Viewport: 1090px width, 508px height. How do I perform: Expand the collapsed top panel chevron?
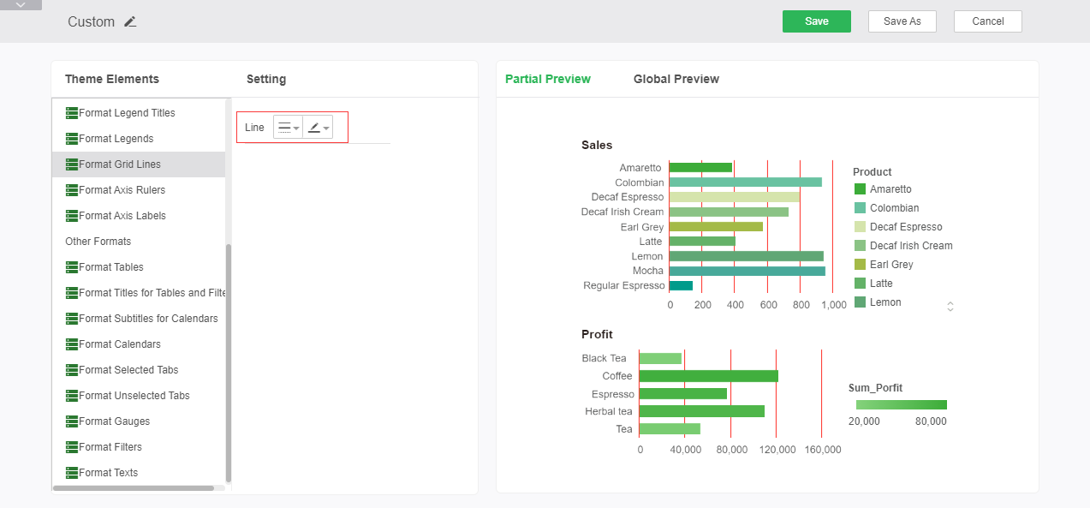(x=21, y=5)
